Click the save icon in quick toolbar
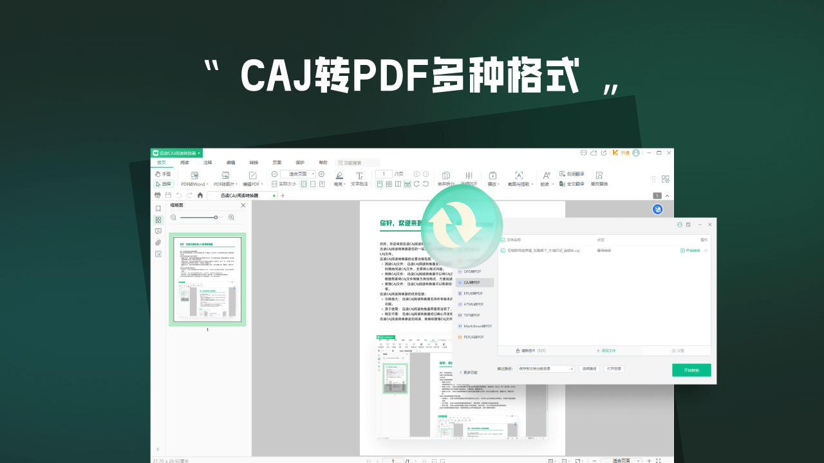824x463 pixels. pos(168,195)
